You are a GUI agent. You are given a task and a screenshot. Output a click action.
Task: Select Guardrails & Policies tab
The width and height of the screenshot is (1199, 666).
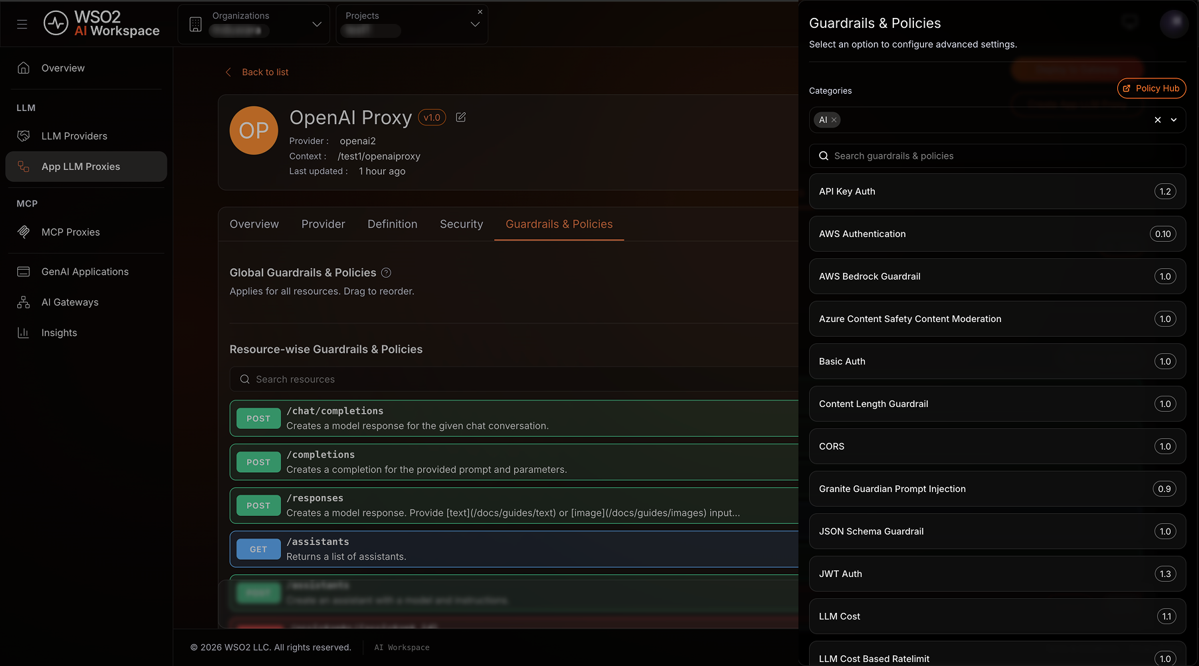point(559,224)
